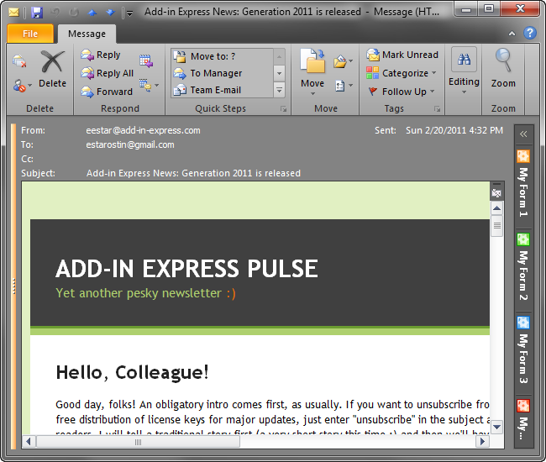The image size is (546, 462).
Task: Open Tags group dialog launcher
Action: pos(438,109)
